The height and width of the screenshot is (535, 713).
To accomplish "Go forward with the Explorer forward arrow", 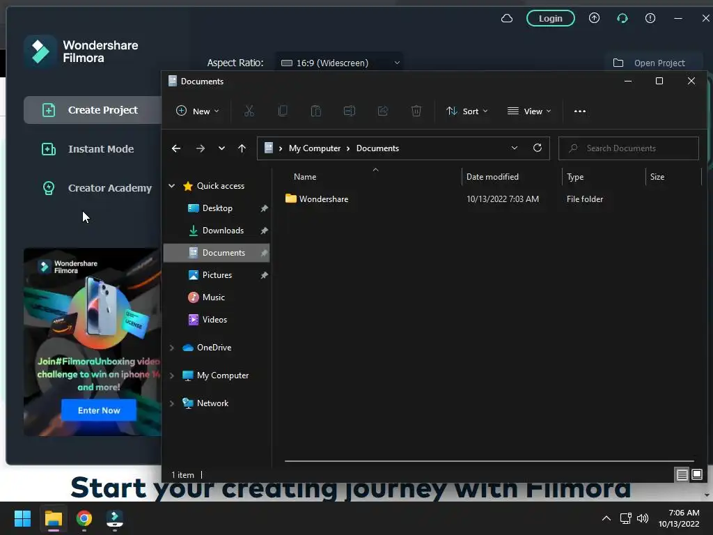I will pos(200,148).
